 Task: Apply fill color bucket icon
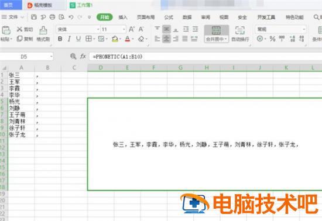tap(115, 39)
